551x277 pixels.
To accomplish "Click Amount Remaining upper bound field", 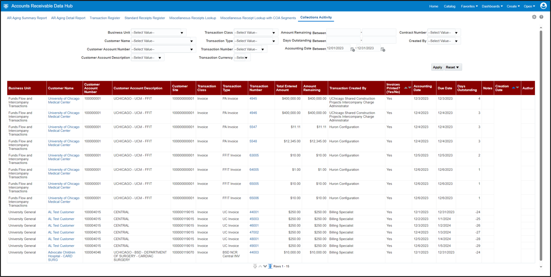I will [379, 33].
